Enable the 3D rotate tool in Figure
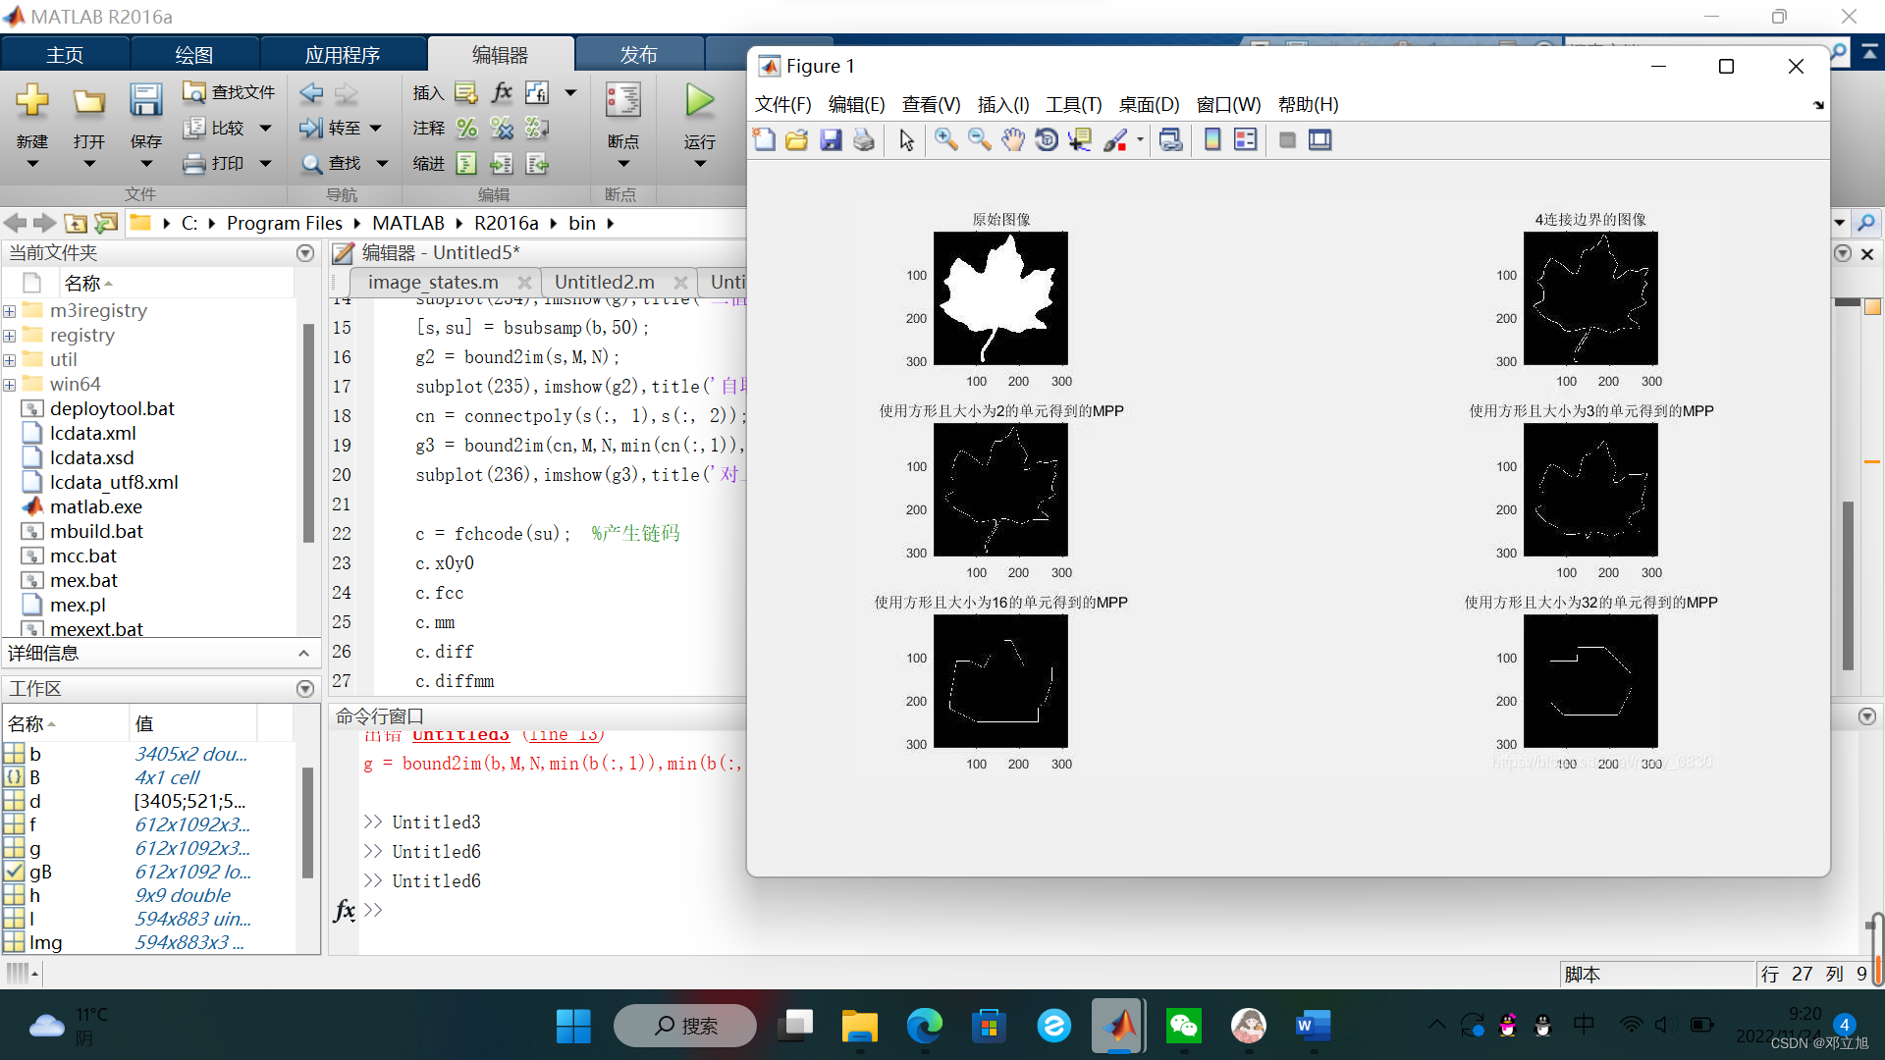1885x1060 pixels. click(x=1047, y=139)
